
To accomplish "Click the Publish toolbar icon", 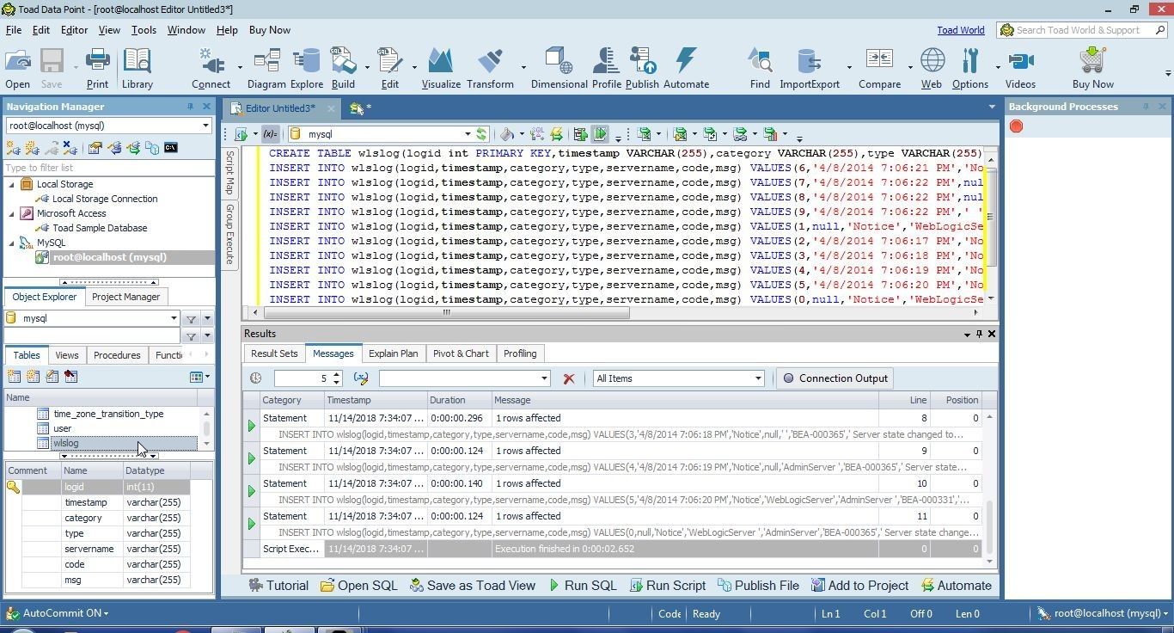I will 642,68.
